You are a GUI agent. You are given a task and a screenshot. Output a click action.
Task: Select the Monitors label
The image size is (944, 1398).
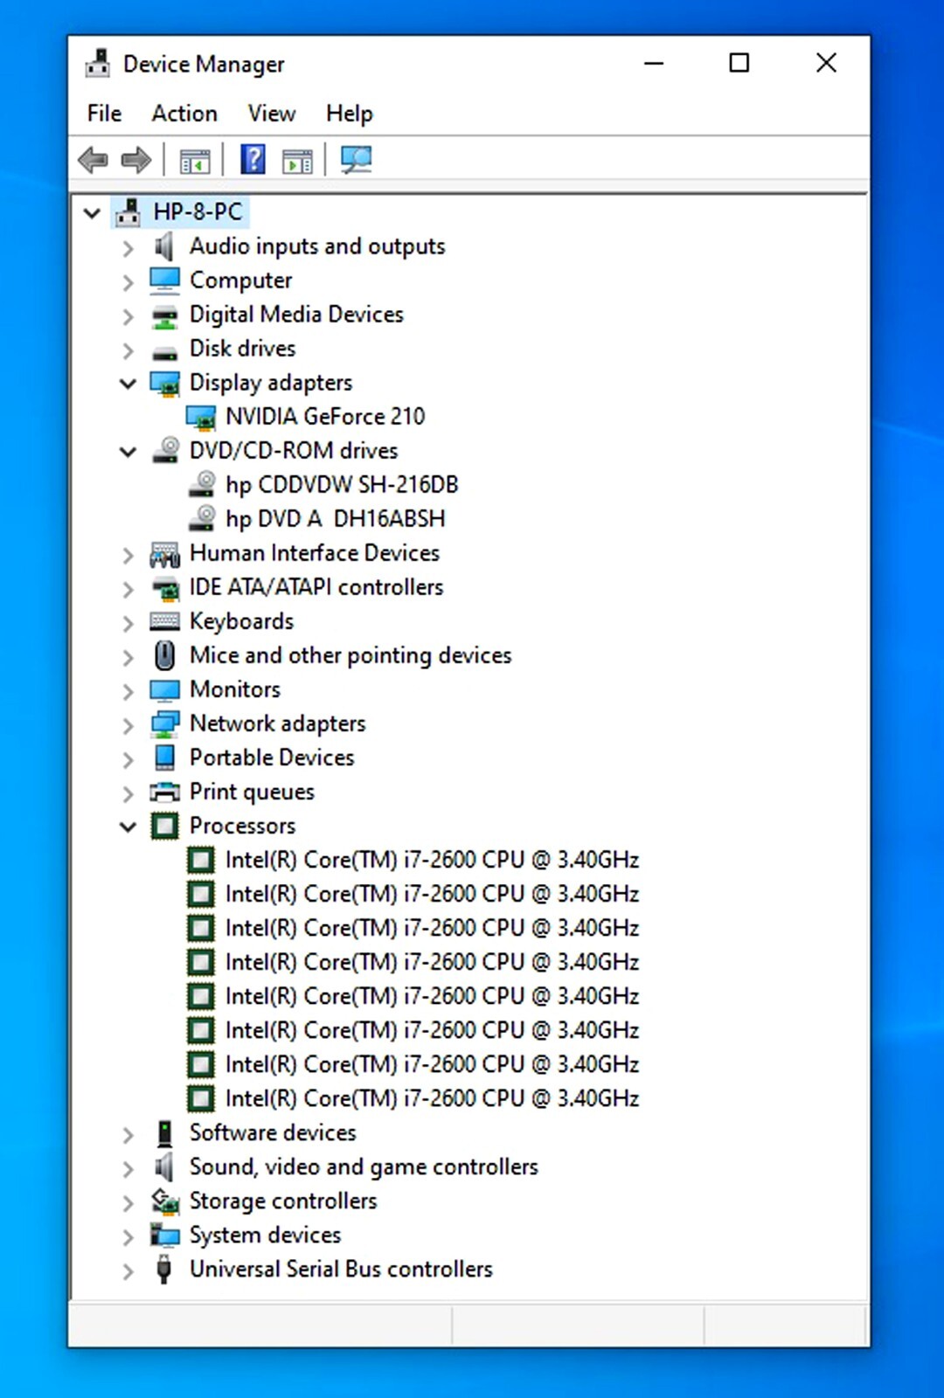pyautogui.click(x=235, y=689)
